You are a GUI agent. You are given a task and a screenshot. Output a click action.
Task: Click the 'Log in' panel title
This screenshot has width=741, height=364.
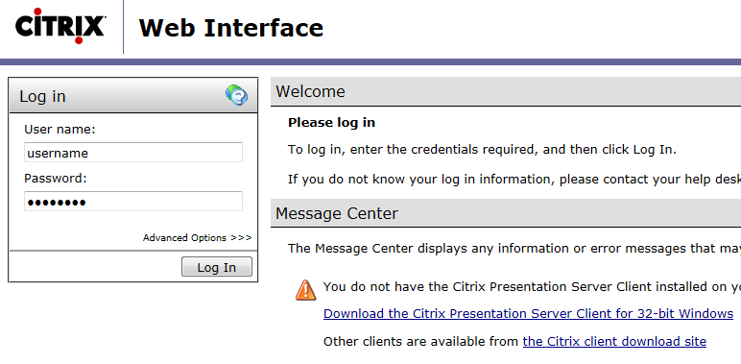[42, 96]
